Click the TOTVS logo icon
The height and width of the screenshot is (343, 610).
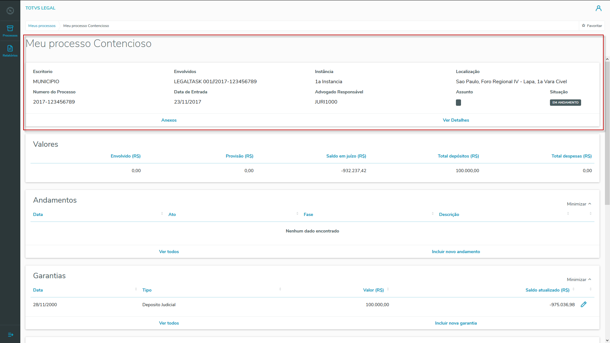click(10, 11)
